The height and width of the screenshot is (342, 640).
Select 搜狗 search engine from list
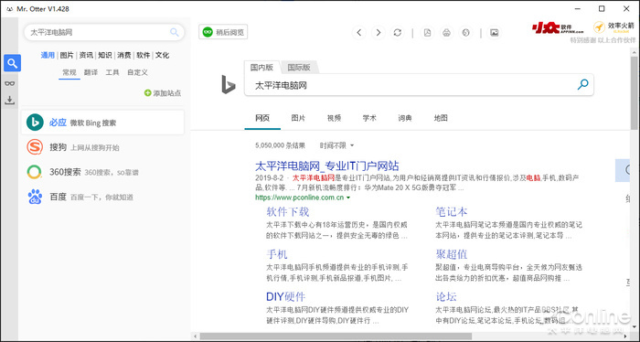coord(102,147)
